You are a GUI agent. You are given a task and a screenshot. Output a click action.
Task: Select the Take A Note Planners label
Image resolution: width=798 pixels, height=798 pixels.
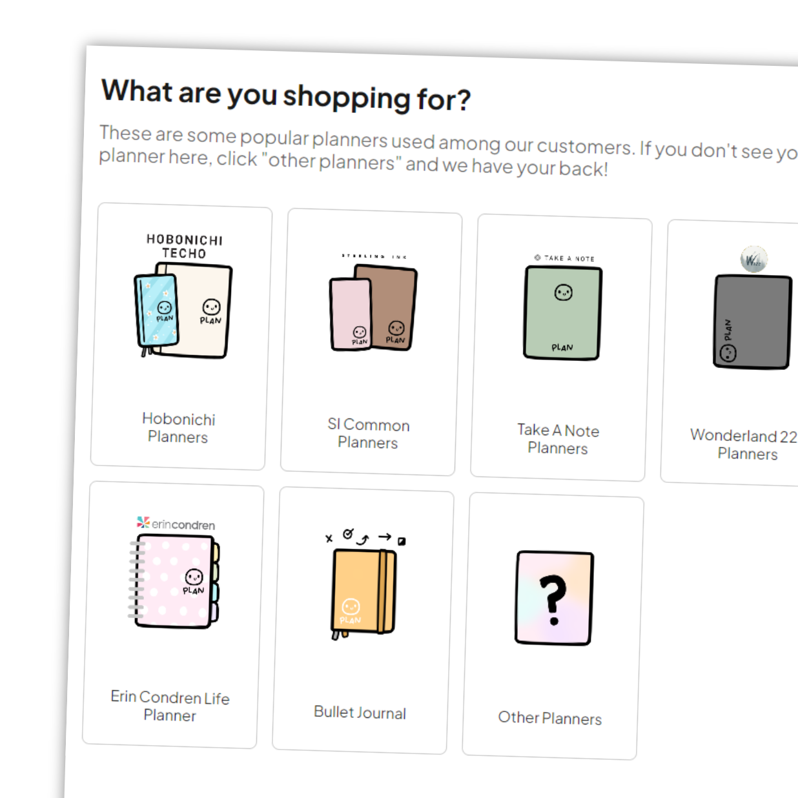[558, 439]
